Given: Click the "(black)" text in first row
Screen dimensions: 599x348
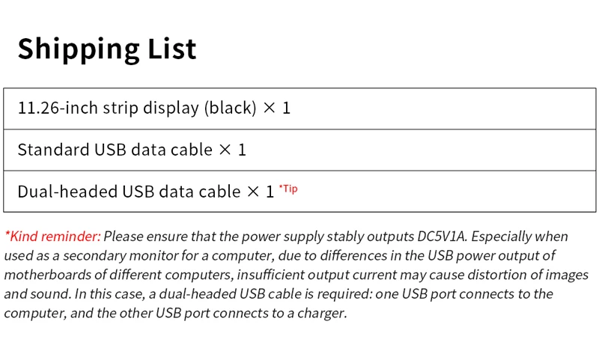Looking at the screenshot, I should (230, 109).
